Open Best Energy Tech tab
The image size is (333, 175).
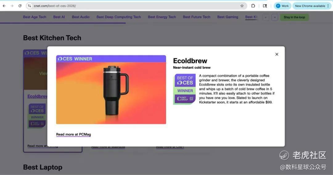point(162,17)
